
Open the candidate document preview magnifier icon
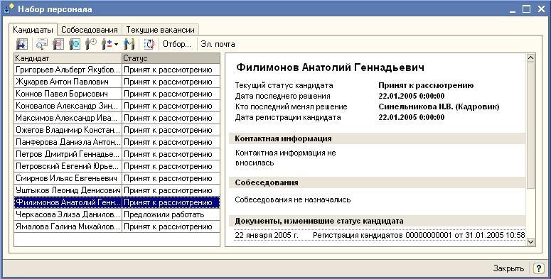tap(42, 44)
